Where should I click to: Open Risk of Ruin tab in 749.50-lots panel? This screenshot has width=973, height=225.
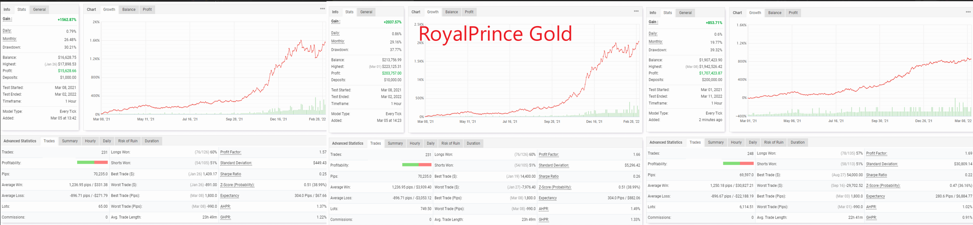click(x=451, y=143)
